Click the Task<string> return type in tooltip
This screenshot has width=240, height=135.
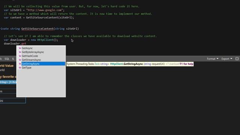(102, 64)
